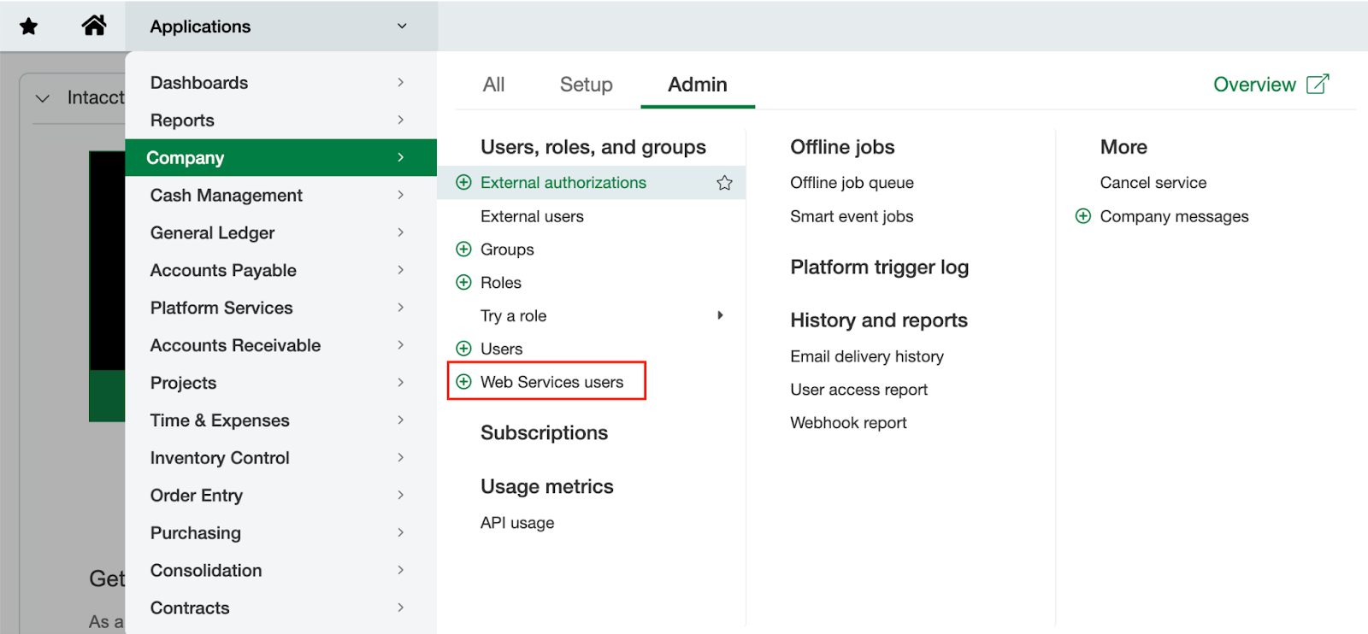The height and width of the screenshot is (634, 1368).
Task: Switch to the All tab
Action: 493,85
